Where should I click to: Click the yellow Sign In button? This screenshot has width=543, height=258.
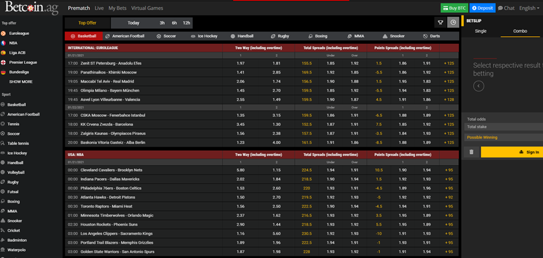click(512, 152)
